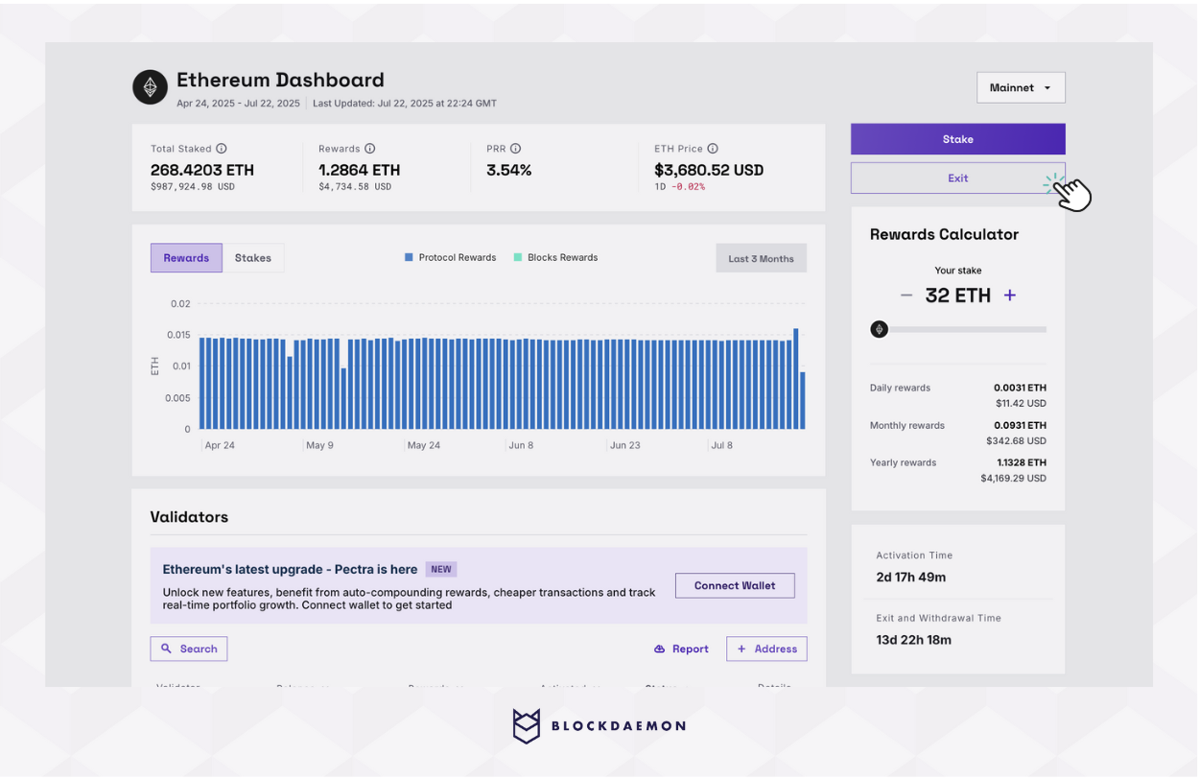Click the '1.1328 ETH' yearly rewards value
Viewport: 1199px width, 779px height.
point(1022,462)
